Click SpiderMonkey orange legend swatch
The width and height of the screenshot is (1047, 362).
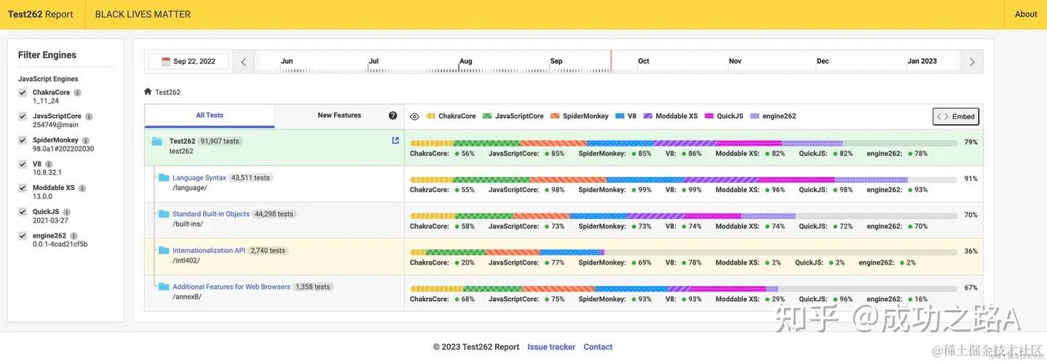[x=555, y=116]
